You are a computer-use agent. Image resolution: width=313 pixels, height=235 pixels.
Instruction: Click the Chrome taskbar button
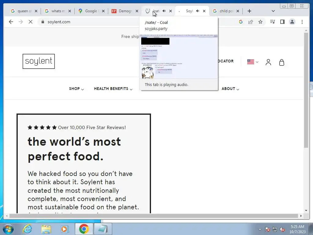[84, 229]
